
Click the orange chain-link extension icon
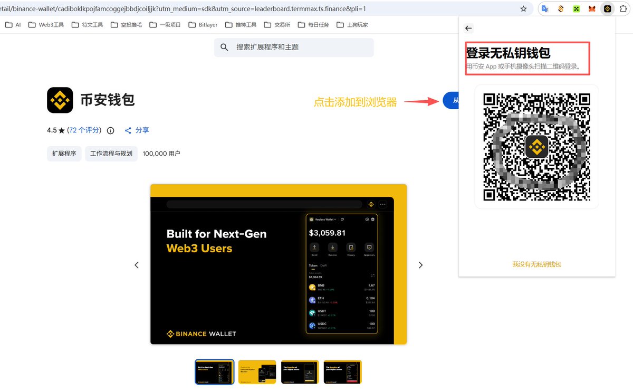click(561, 9)
